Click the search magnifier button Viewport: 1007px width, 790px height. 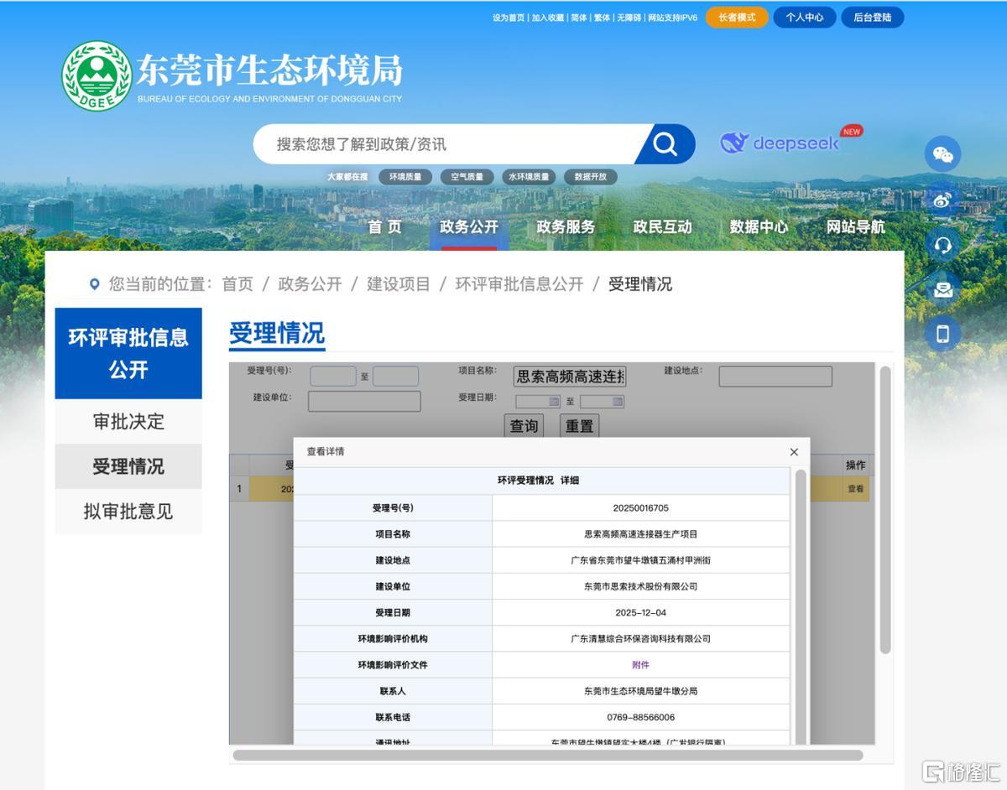[665, 144]
